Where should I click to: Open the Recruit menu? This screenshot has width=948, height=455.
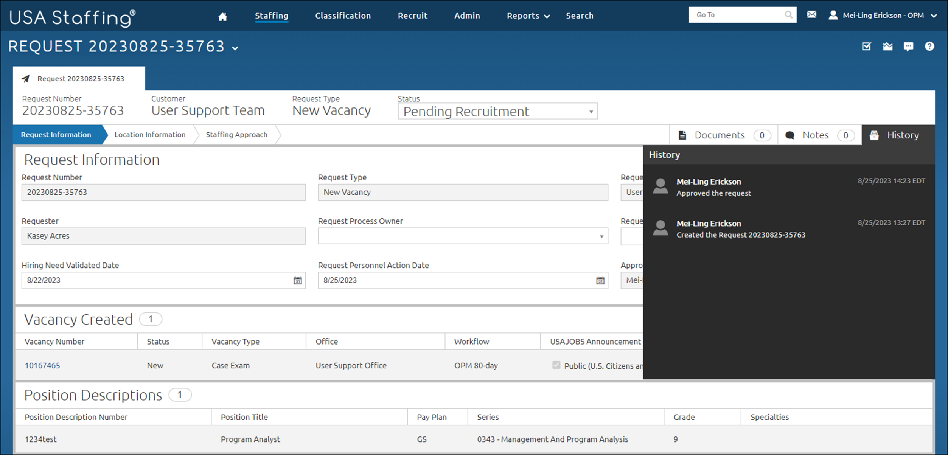click(x=412, y=16)
